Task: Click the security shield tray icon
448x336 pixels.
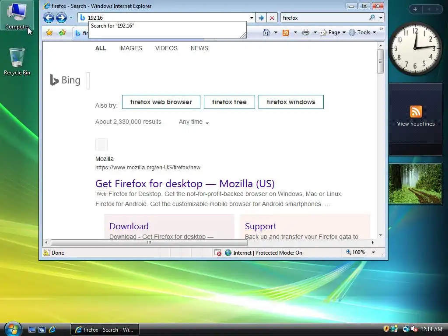Action: click(386, 329)
